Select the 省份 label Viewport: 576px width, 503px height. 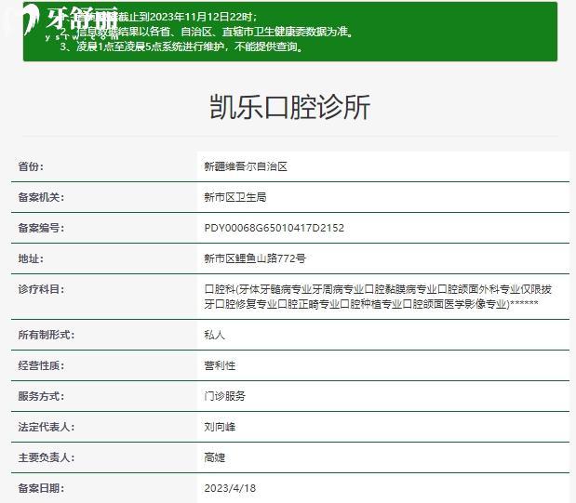(x=31, y=166)
